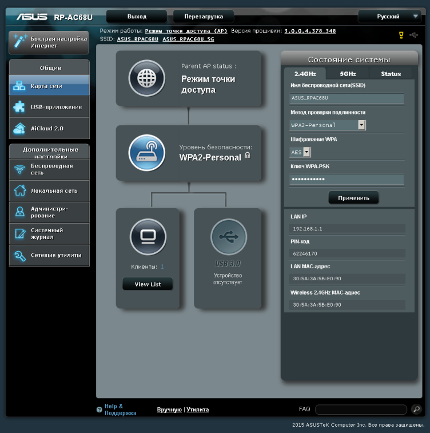The width and height of the screenshot is (430, 433).
Task: Click the Локальная сеть house icon
Action: pos(20,190)
